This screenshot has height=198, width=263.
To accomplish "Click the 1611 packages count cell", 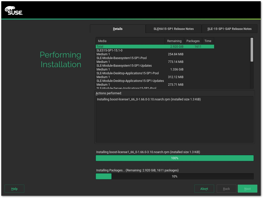I will click(x=198, y=46).
